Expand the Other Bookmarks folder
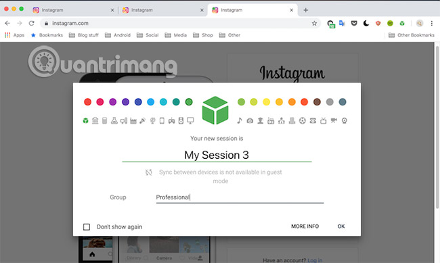 coord(412,35)
